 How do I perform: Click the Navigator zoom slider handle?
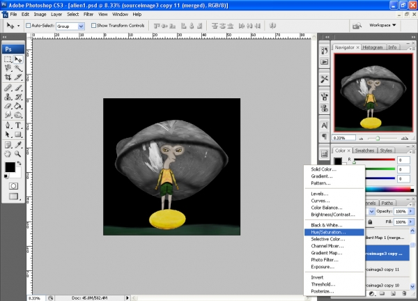pos(378,138)
